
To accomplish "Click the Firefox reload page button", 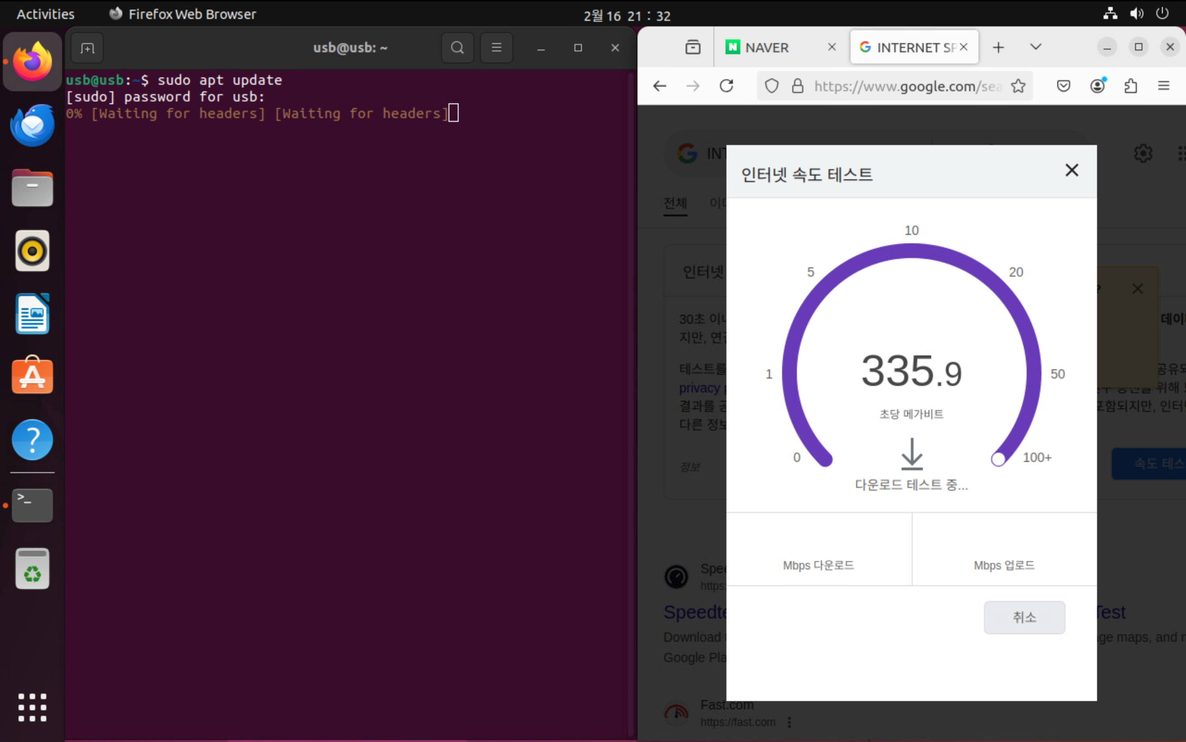I will coord(726,87).
